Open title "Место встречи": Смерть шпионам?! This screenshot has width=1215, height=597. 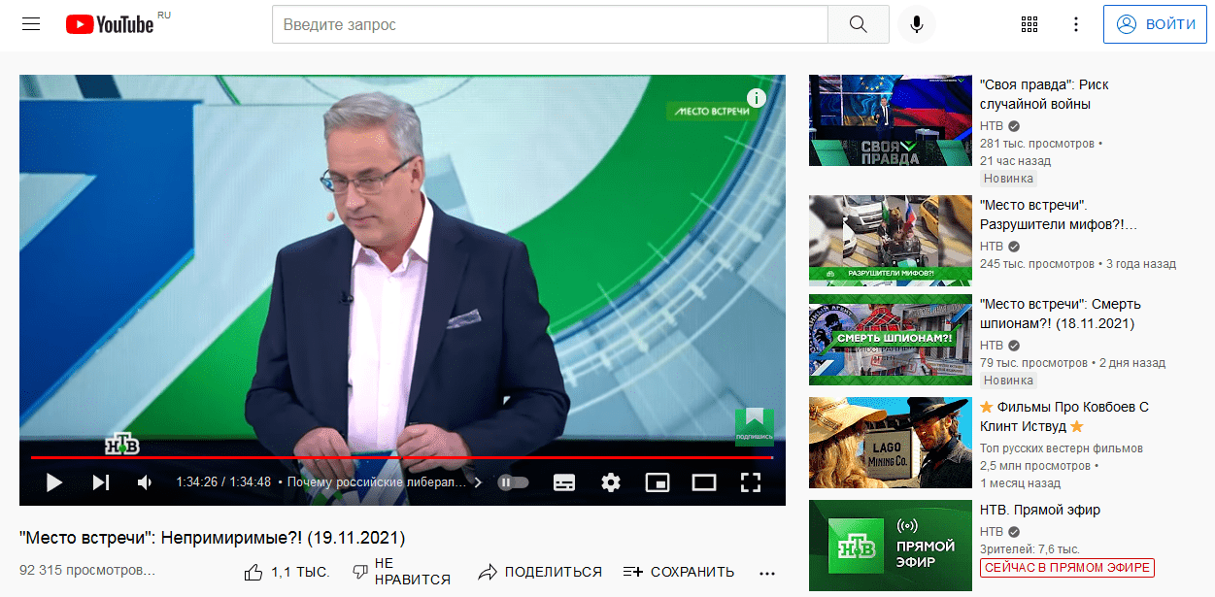click(1061, 314)
